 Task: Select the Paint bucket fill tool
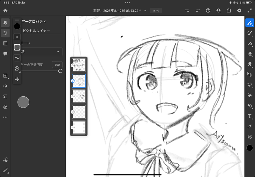tap(250, 95)
